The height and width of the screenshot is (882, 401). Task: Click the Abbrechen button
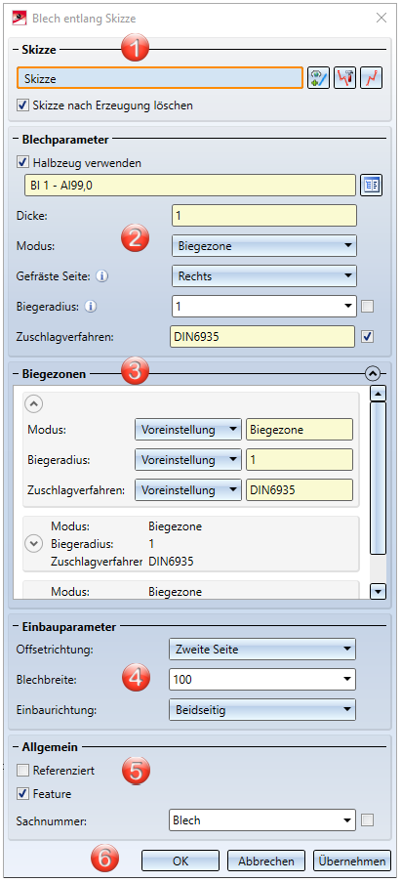266,861
